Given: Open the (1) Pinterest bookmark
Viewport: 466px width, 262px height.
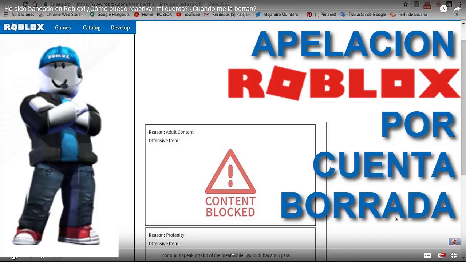Looking at the screenshot, I should coord(321,15).
